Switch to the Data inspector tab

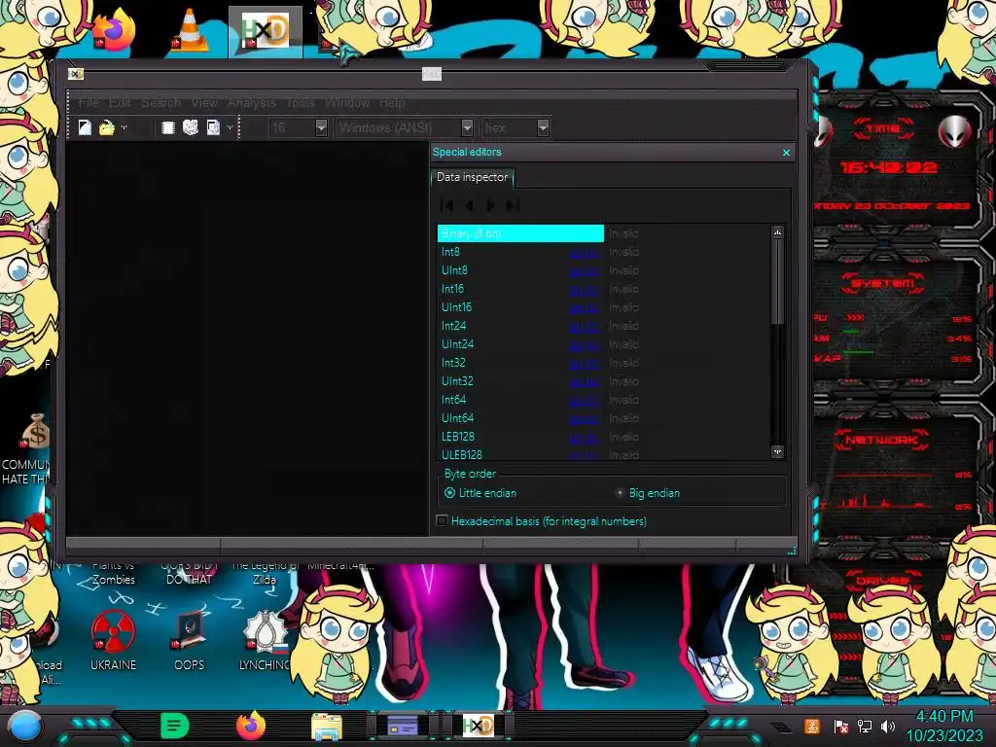point(472,177)
